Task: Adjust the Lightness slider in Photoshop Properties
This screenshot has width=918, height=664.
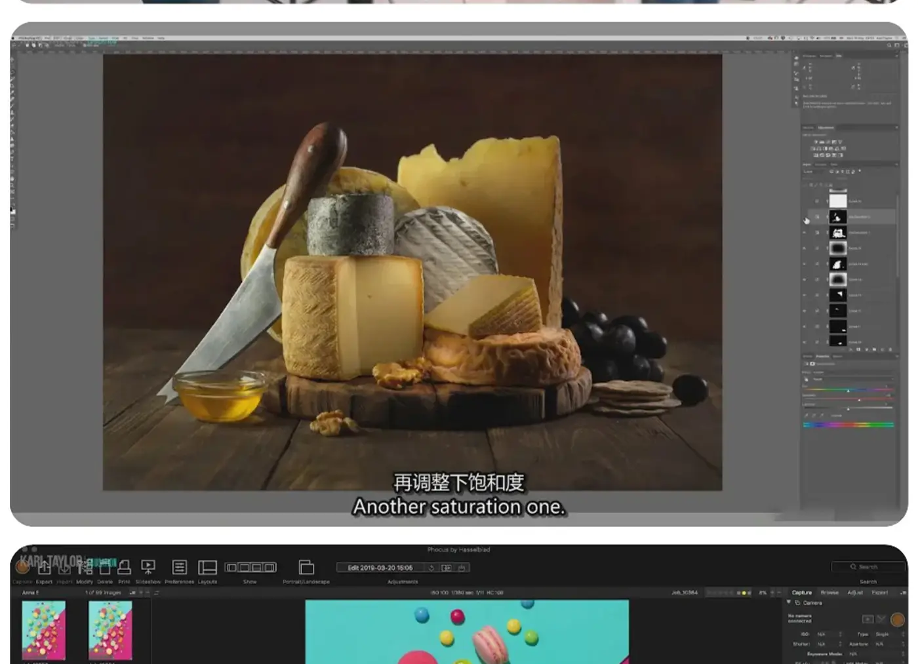Action: pyautogui.click(x=848, y=409)
